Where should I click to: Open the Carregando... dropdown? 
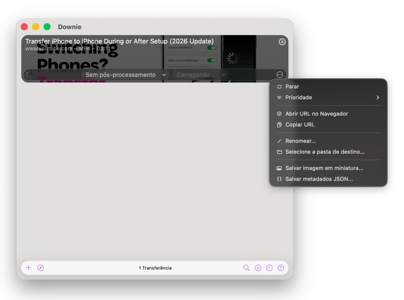(201, 75)
